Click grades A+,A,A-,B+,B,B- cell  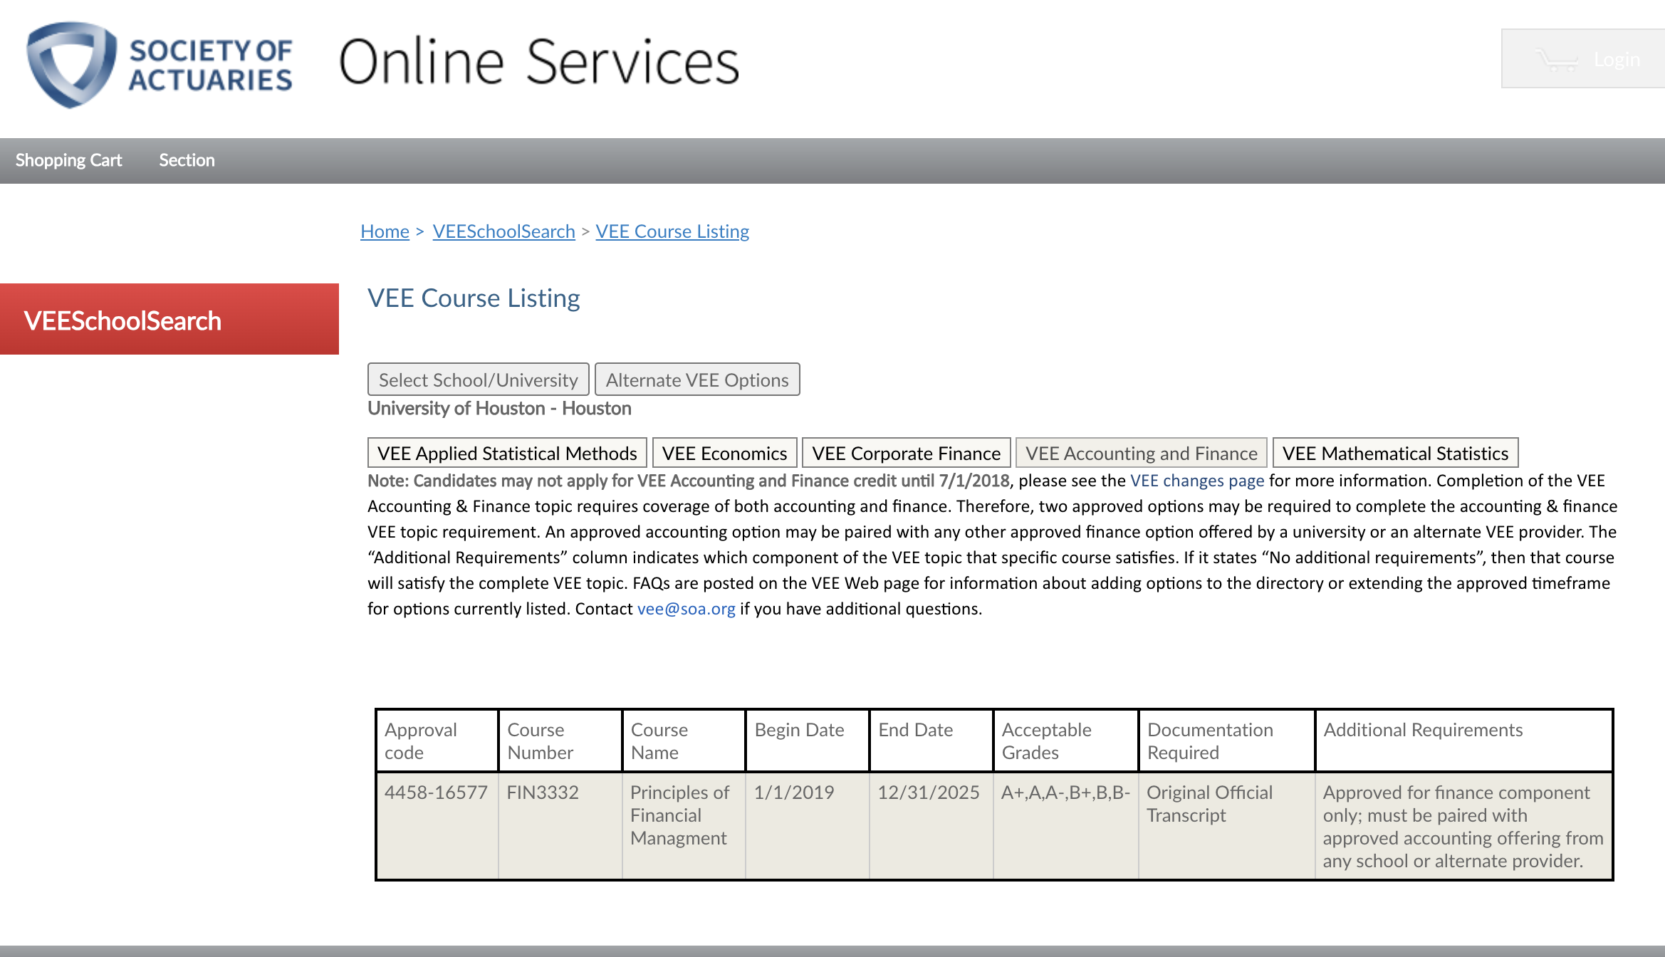[x=1065, y=826]
